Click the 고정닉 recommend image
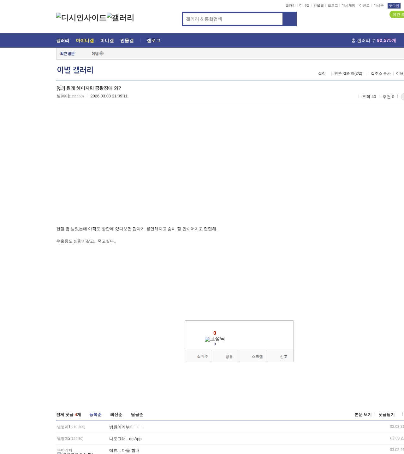The height and width of the screenshot is (454, 404). click(x=215, y=339)
